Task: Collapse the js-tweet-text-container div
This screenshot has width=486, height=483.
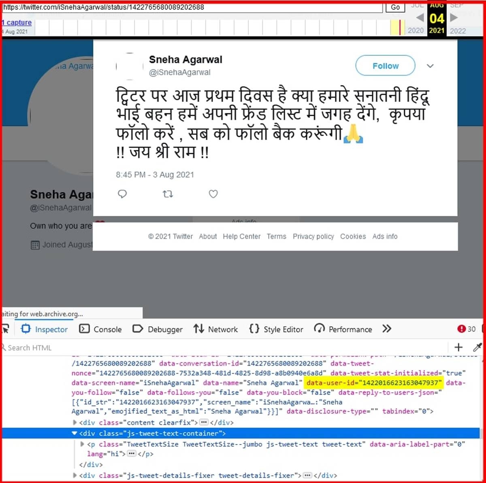Action: tap(75, 433)
